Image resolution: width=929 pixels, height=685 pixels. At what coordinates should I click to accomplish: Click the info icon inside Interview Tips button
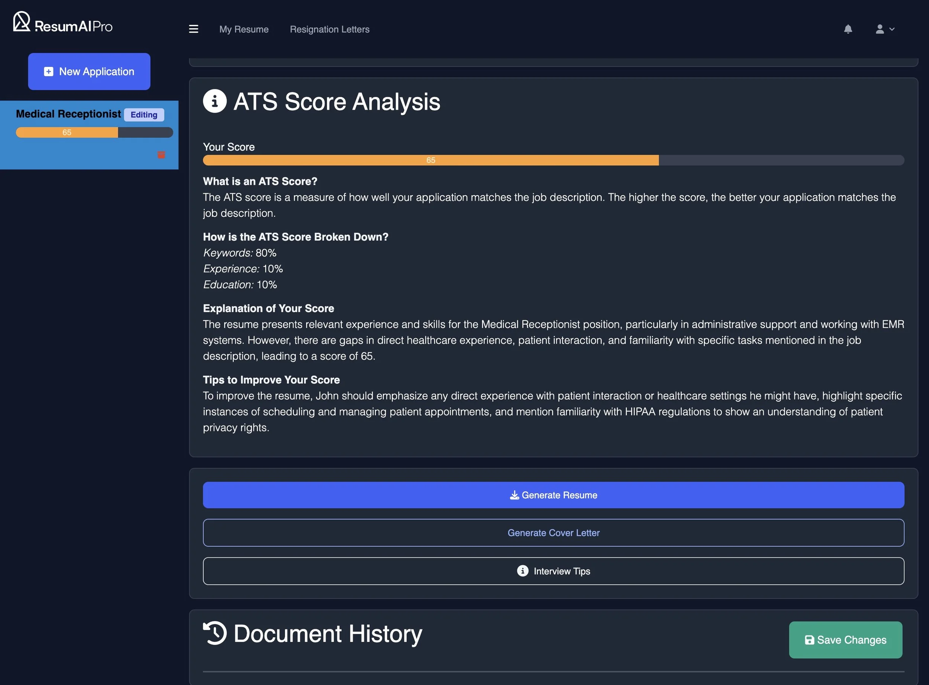(x=522, y=571)
